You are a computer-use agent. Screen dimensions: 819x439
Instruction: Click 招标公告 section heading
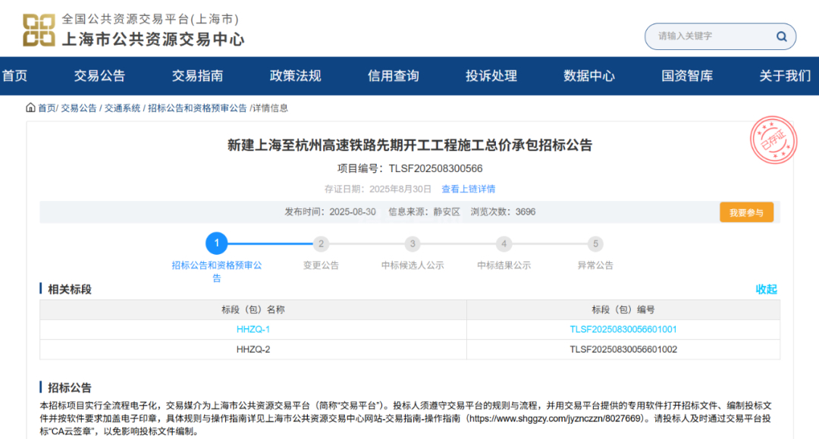pos(70,388)
